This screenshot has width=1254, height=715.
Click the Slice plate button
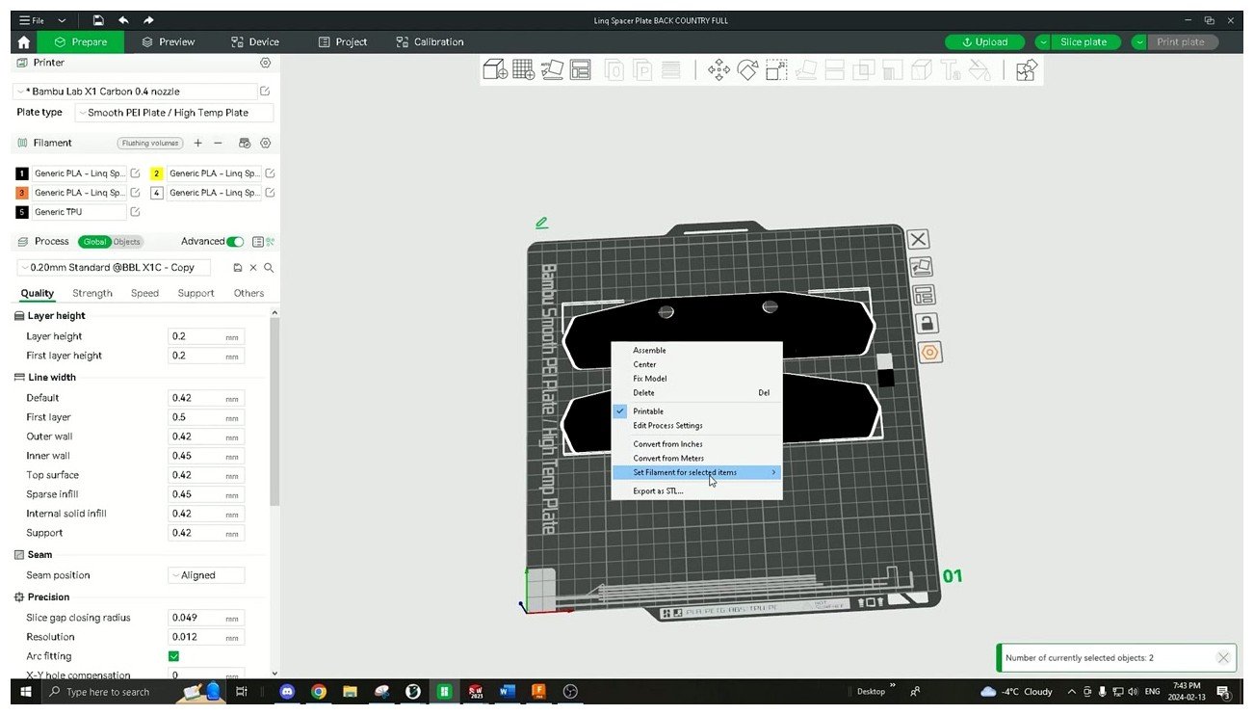1084,42
